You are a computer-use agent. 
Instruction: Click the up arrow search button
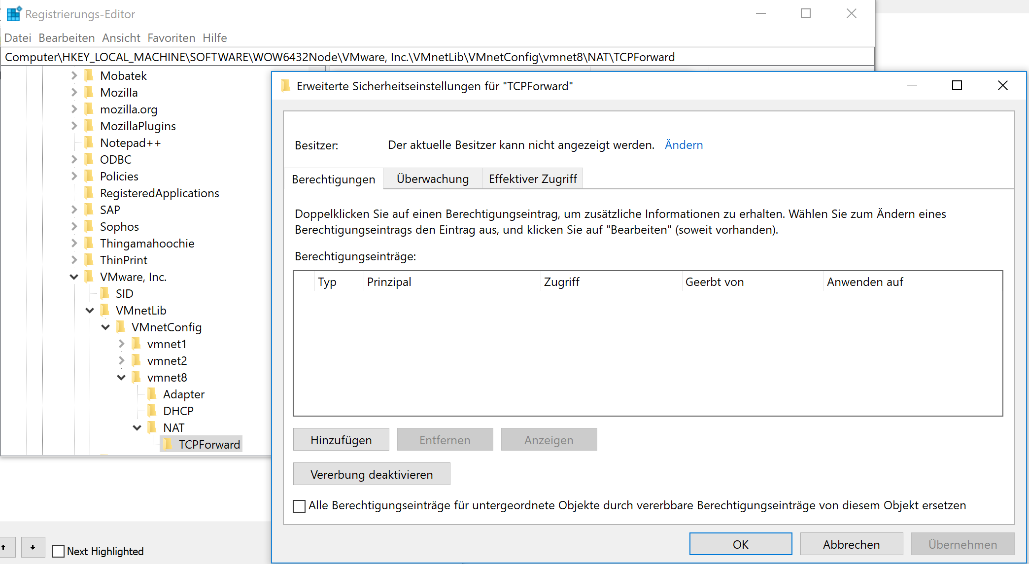coord(5,547)
